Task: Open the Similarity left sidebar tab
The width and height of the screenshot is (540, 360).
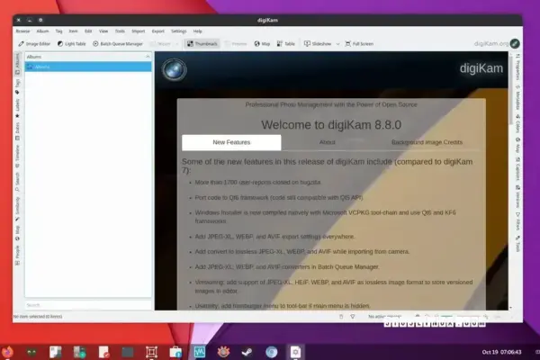Action: click(x=17, y=209)
